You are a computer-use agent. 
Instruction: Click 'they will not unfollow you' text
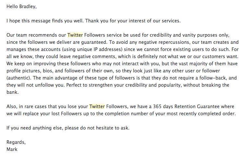[36, 85]
